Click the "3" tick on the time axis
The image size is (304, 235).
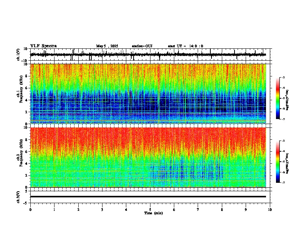(102, 210)
